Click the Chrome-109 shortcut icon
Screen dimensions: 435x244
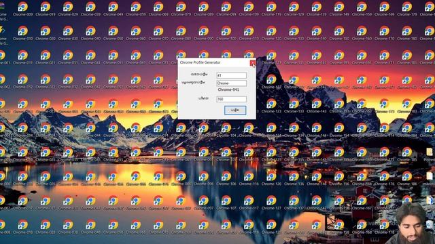249,9
